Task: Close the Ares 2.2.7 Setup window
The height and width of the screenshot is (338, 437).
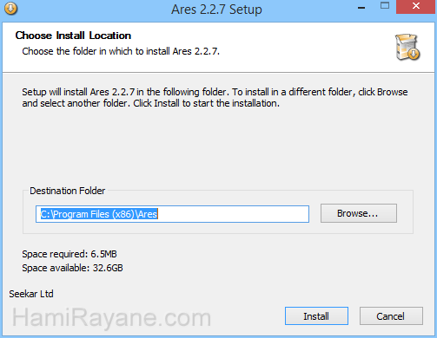Action: (416, 6)
